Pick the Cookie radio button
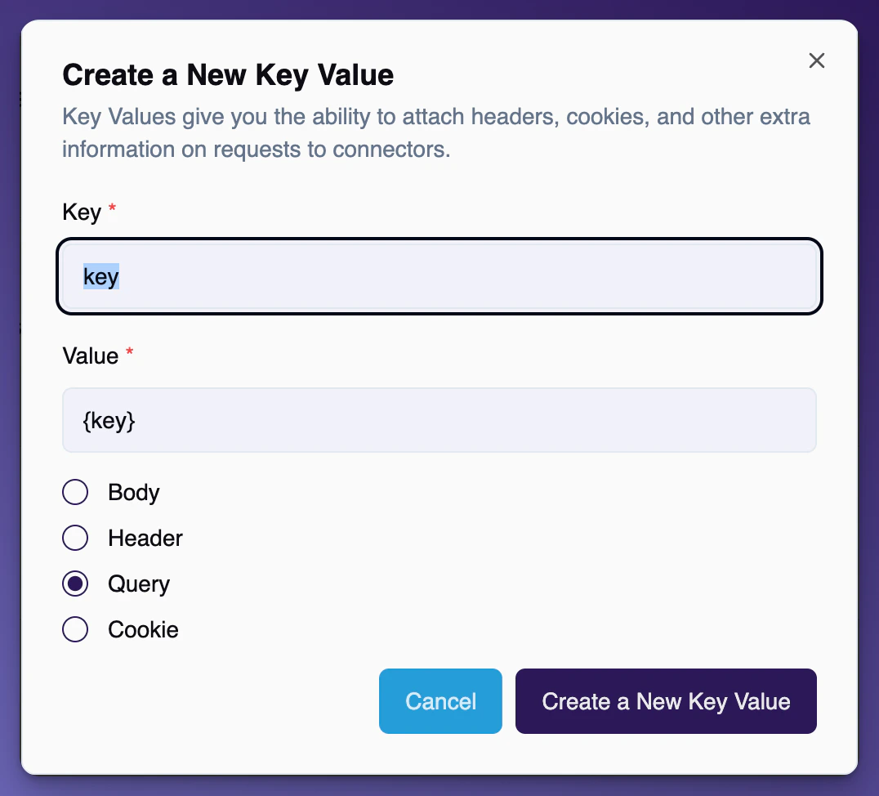 pyautogui.click(x=75, y=629)
